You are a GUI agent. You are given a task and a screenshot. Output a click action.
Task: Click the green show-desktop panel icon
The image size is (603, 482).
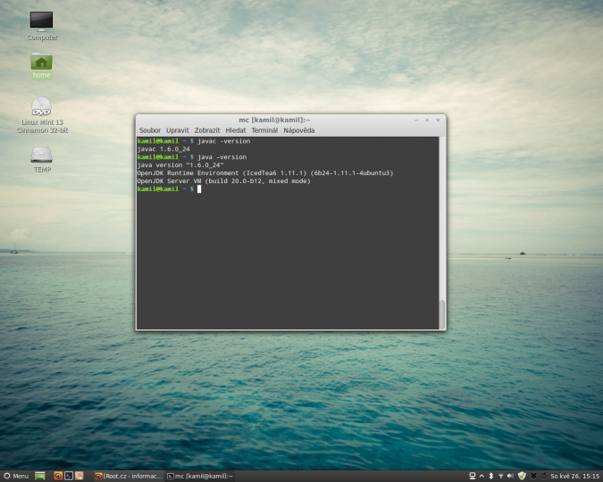tap(40, 477)
